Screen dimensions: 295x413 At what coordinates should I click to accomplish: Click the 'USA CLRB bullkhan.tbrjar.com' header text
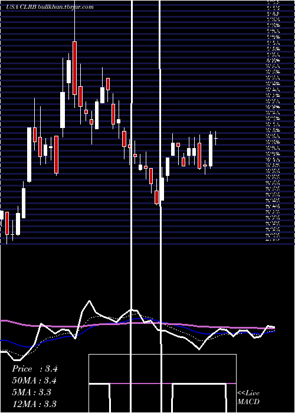point(50,7)
